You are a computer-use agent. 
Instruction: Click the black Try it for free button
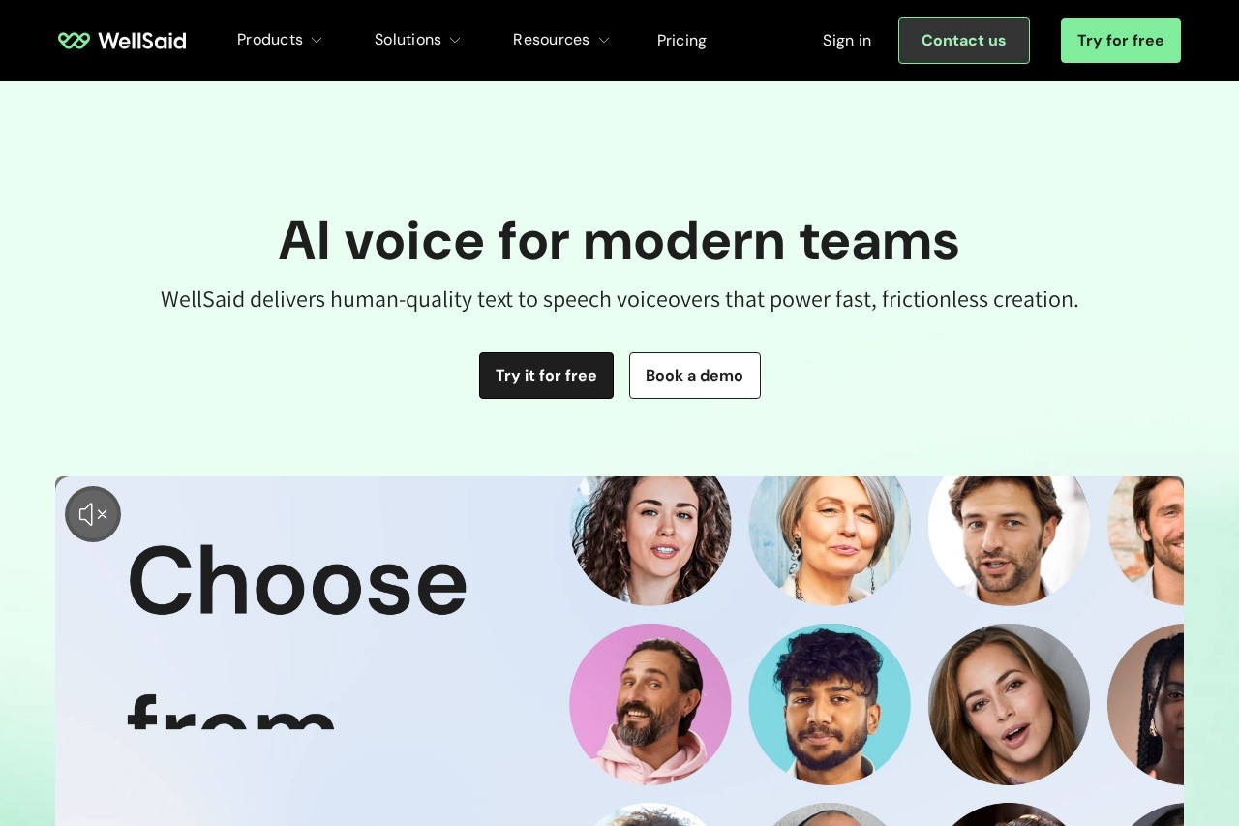pos(546,376)
